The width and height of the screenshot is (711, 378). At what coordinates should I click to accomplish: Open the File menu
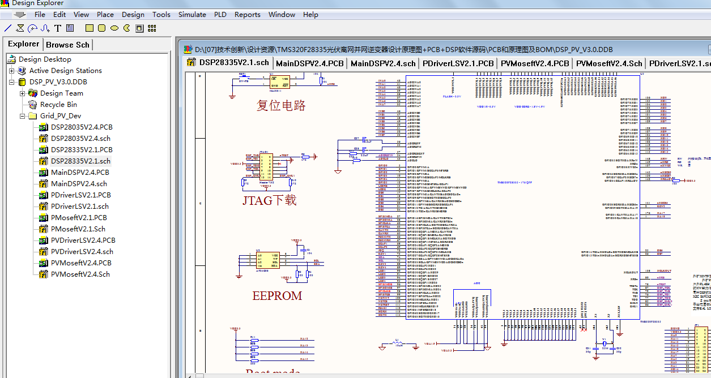tap(40, 15)
